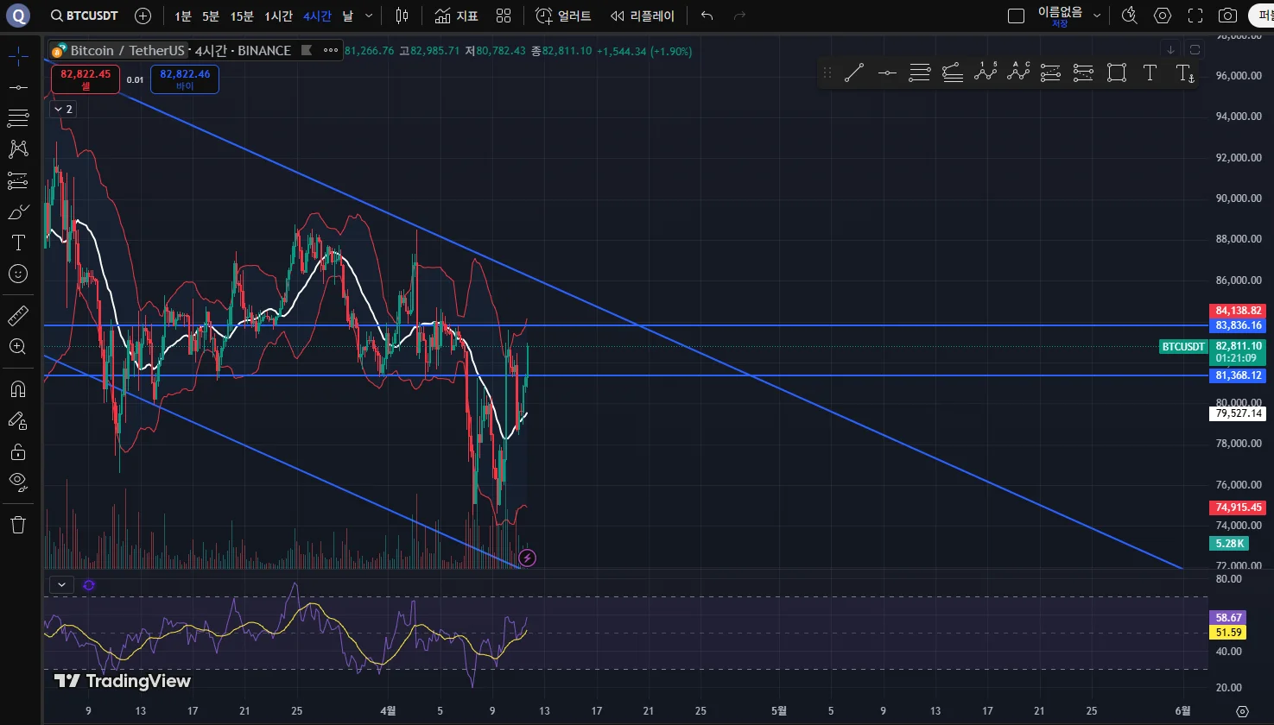Toggle hide all drawings eye
1274x725 pixels.
click(18, 482)
